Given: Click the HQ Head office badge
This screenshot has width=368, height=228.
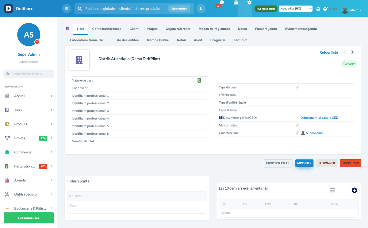Looking at the screenshot, I should click(x=266, y=9).
